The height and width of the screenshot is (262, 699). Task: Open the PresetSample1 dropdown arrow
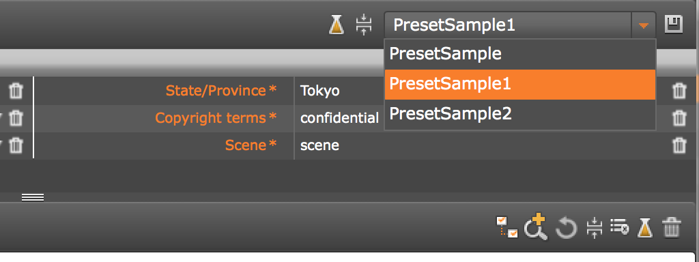(x=643, y=26)
